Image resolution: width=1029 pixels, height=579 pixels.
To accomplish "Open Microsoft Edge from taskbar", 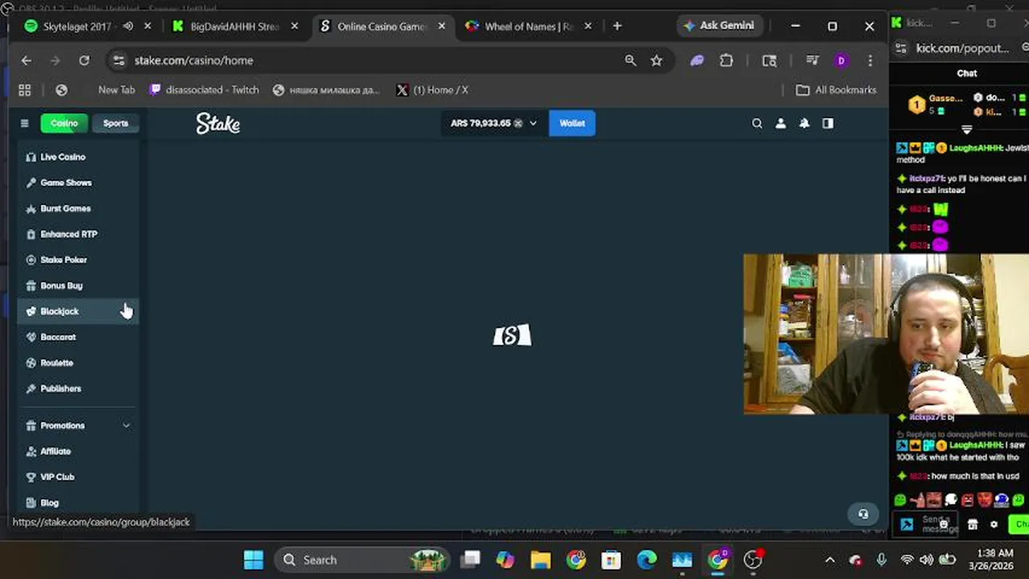I will (x=647, y=560).
